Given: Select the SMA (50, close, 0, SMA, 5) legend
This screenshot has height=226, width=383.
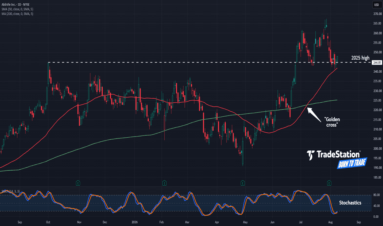Looking at the screenshot, I should (x=17, y=9).
